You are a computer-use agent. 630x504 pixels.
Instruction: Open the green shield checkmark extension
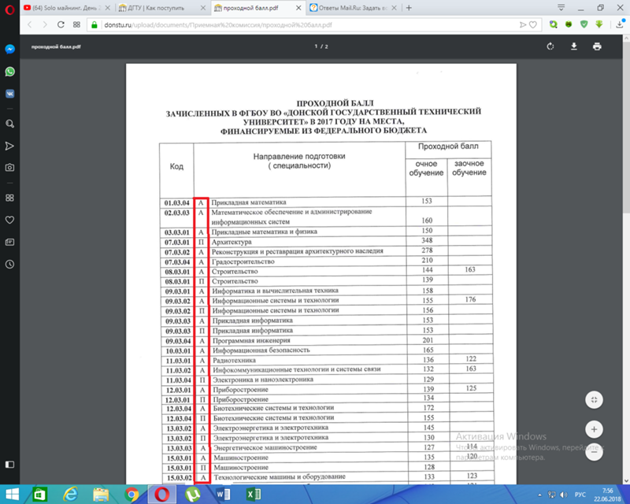tap(584, 24)
